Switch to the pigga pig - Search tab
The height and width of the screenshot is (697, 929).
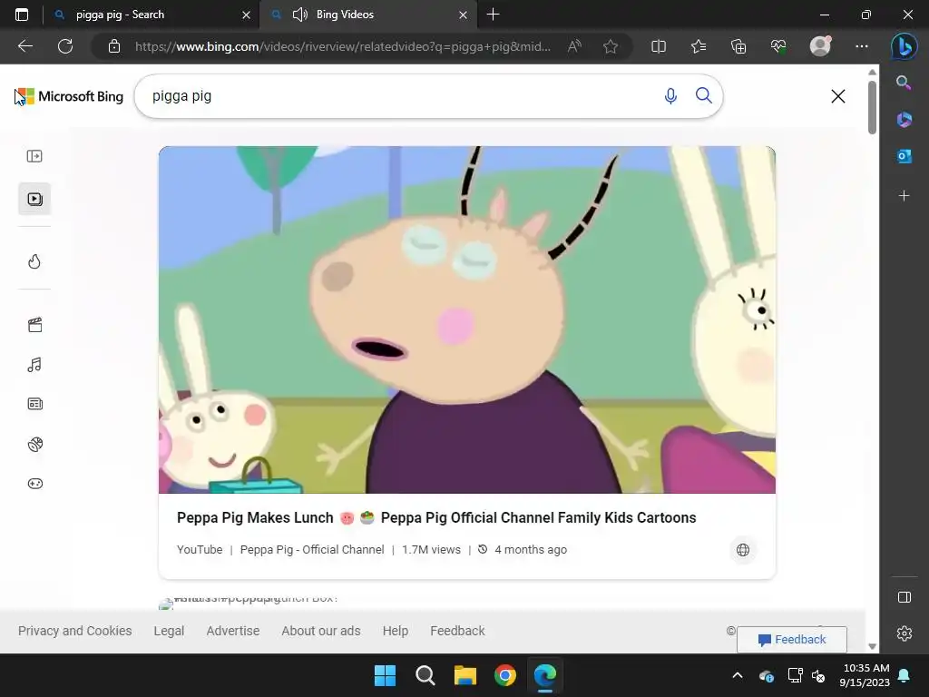coord(152,15)
